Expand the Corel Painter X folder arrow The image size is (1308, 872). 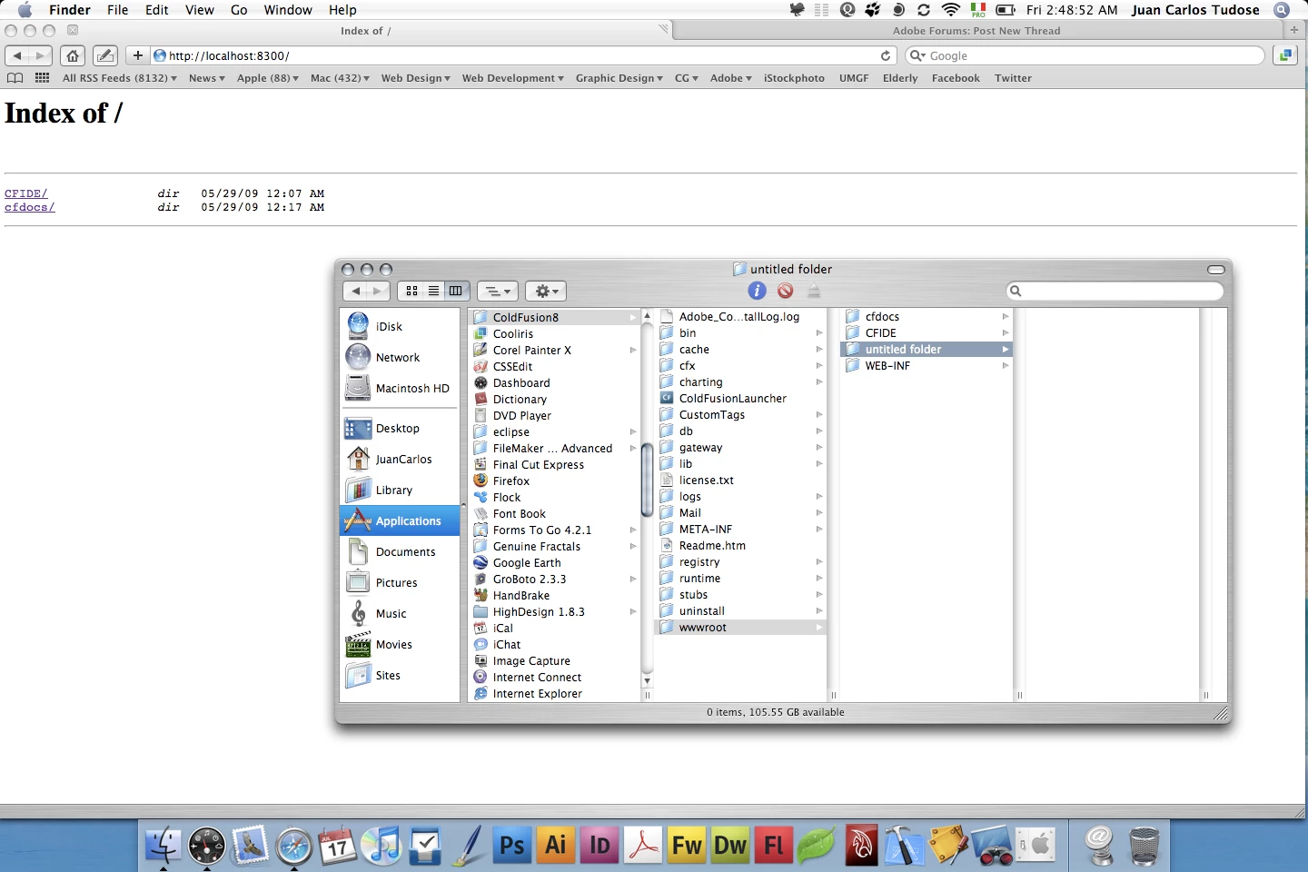(x=633, y=350)
